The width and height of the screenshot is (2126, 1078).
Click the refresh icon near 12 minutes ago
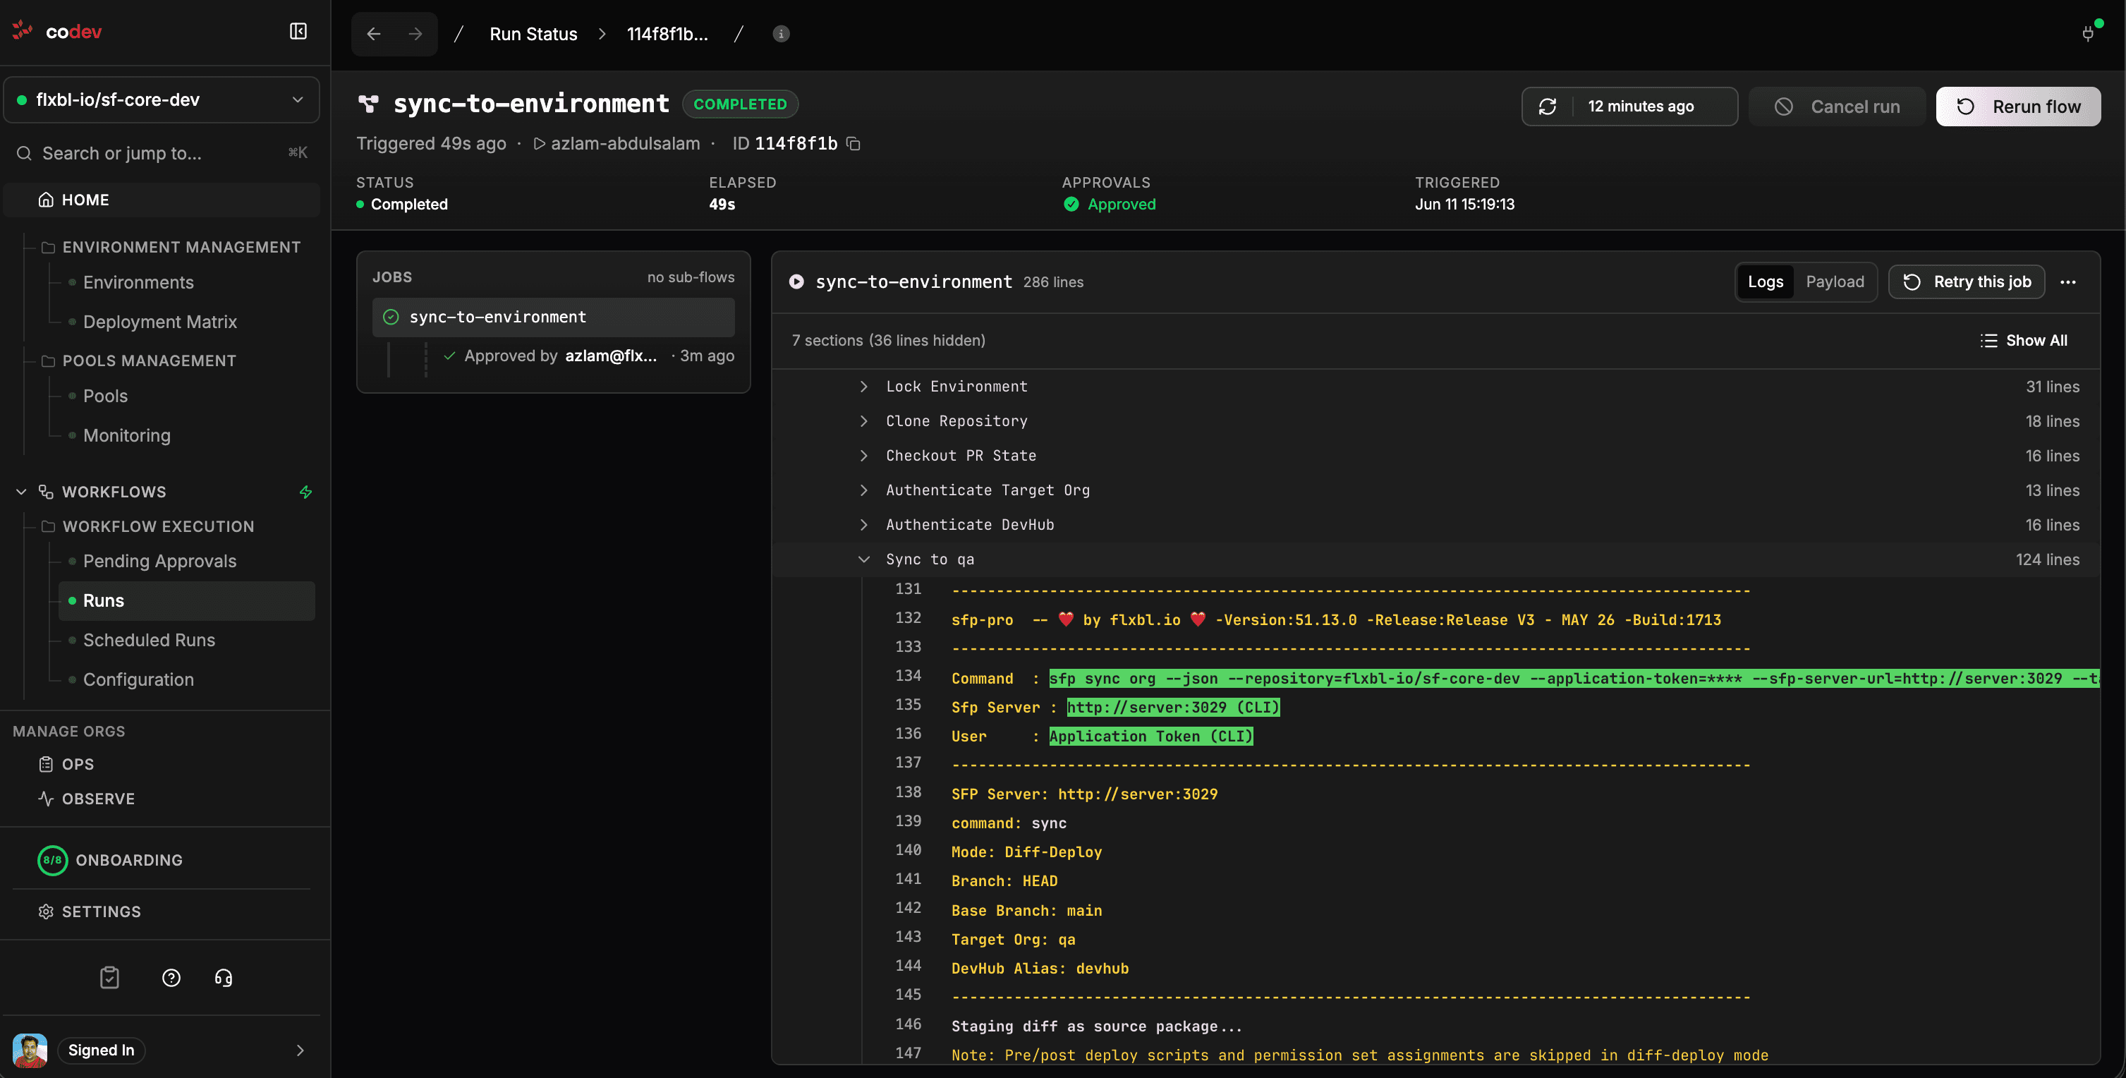(x=1548, y=107)
